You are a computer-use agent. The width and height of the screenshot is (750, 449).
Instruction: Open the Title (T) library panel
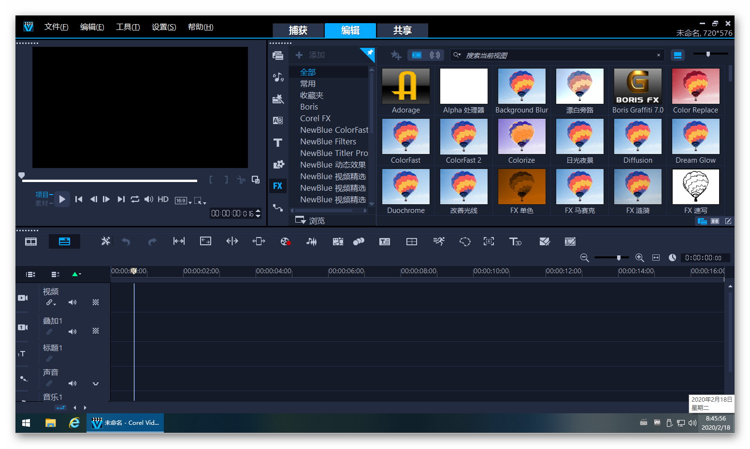(278, 142)
